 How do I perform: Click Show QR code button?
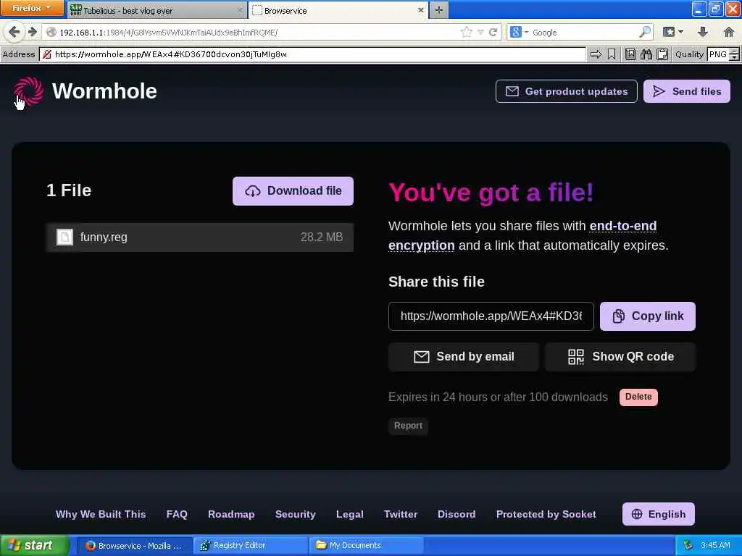tap(620, 356)
